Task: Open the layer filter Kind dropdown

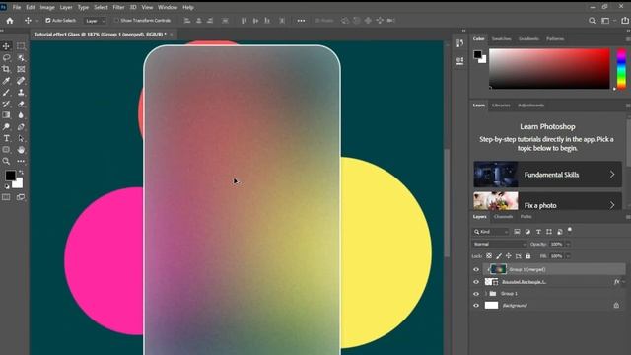Action: 491,232
